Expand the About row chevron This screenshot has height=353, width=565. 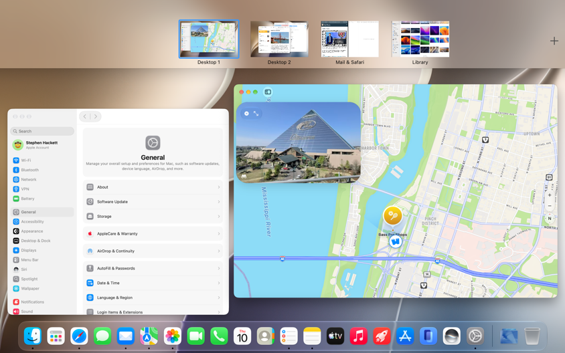219,187
